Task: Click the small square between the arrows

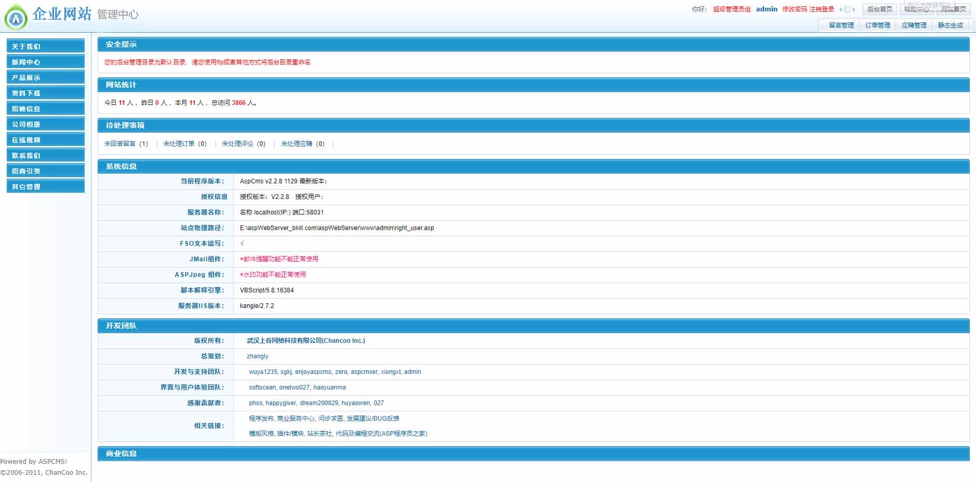Action: click(847, 9)
